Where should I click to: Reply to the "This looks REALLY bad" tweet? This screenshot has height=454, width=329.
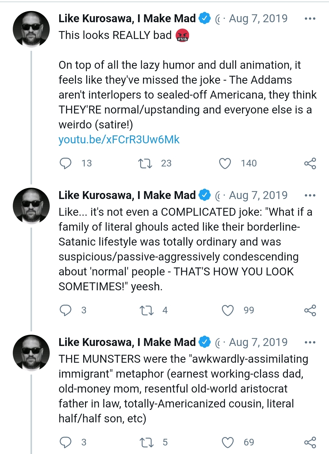point(65,163)
